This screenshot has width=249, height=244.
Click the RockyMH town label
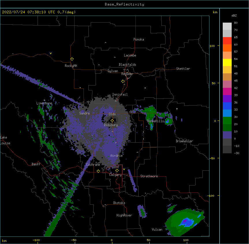pyautogui.click(x=71, y=66)
